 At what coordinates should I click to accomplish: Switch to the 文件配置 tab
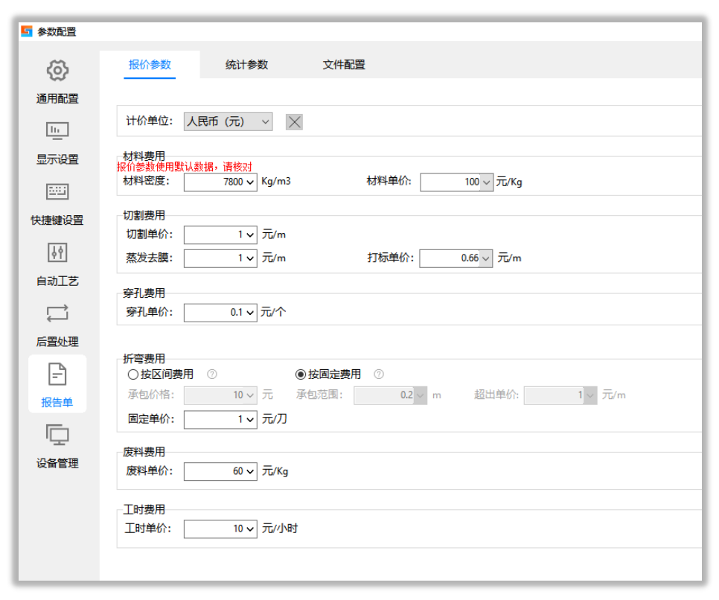pos(344,65)
